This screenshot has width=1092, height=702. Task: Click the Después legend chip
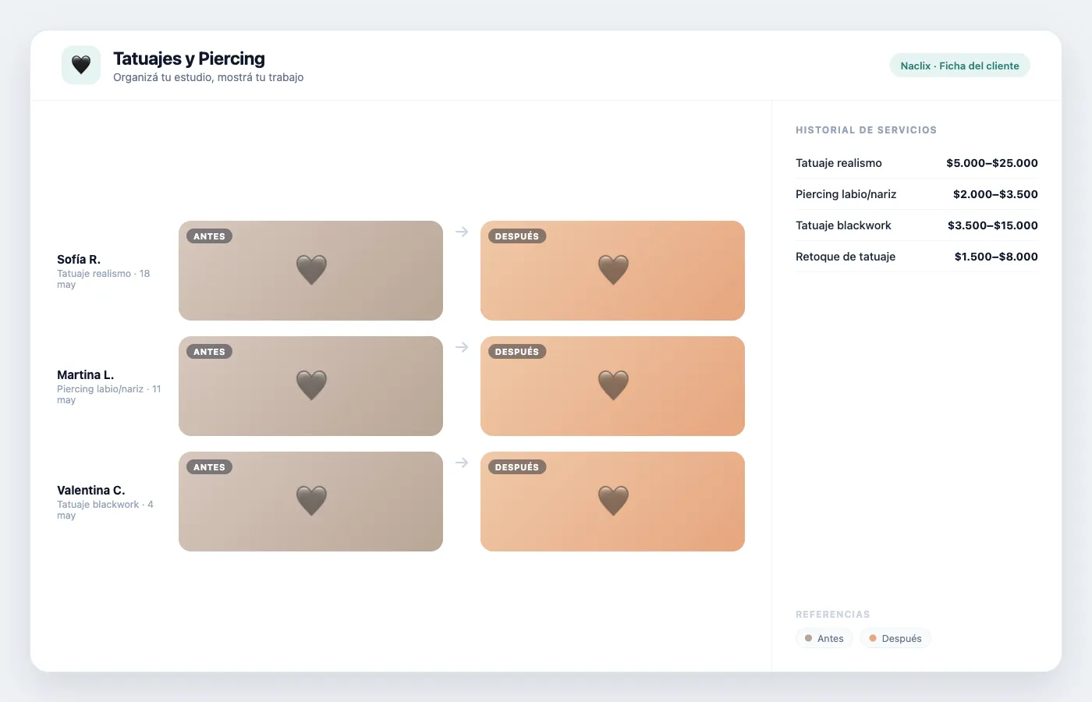coord(895,638)
